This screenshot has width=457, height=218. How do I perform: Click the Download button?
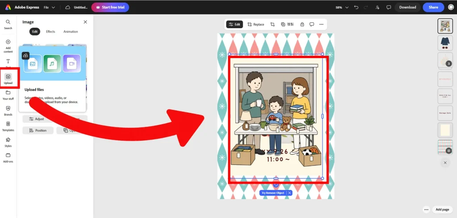[407, 7]
